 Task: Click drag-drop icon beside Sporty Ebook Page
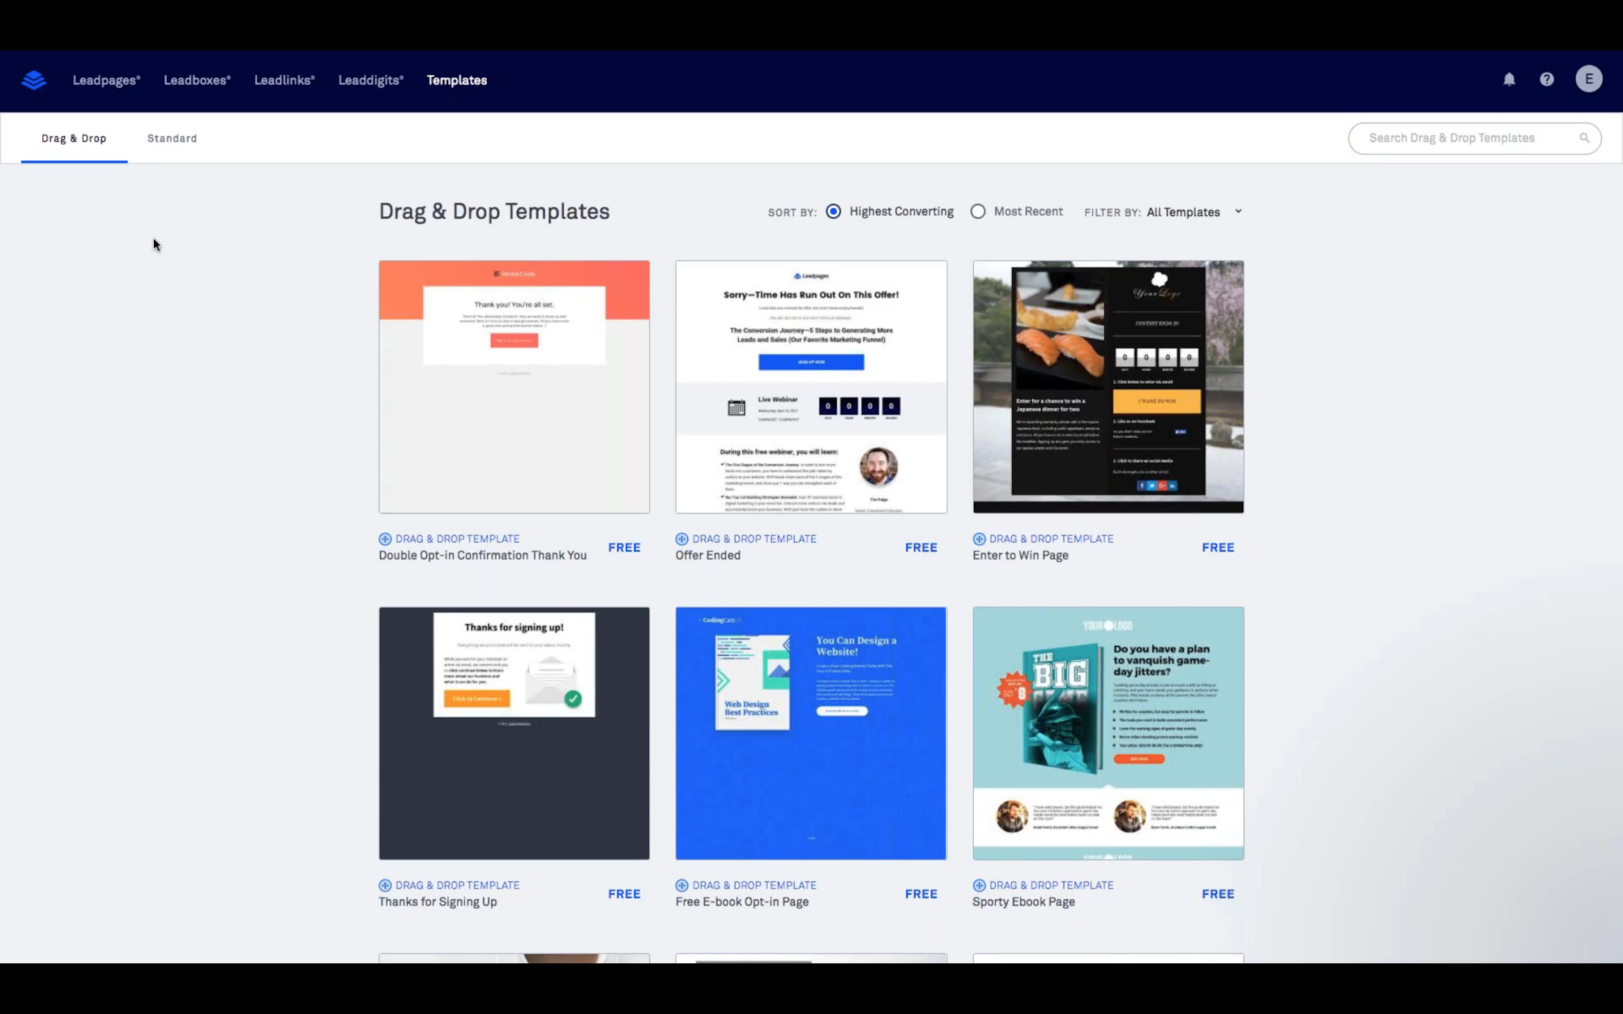coord(979,885)
